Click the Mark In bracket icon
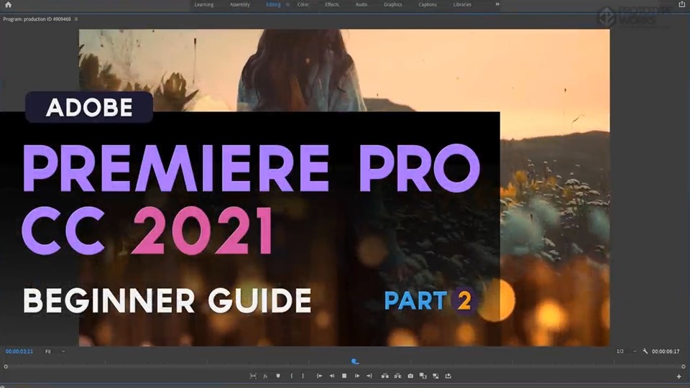Screen dimensions: 690x388 pyautogui.click(x=291, y=376)
